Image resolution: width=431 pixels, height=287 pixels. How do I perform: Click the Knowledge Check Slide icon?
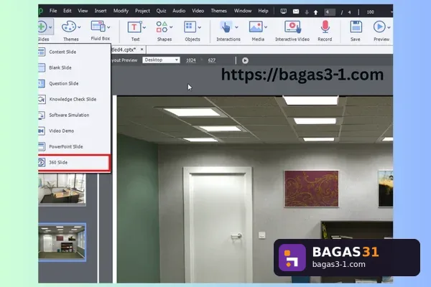[42, 99]
